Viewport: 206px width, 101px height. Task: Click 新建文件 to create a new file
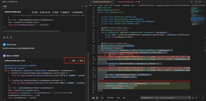click(65, 12)
